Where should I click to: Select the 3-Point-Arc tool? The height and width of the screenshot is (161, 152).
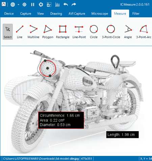click(144, 32)
